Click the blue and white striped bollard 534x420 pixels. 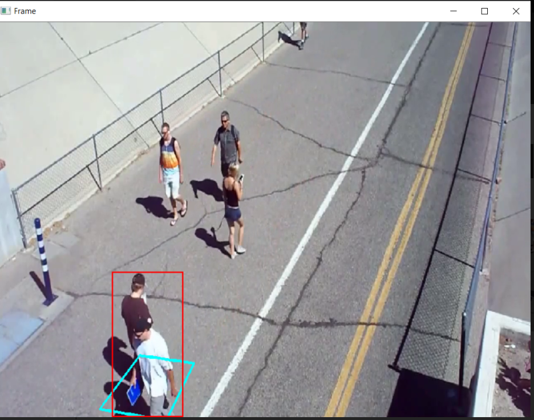point(43,260)
